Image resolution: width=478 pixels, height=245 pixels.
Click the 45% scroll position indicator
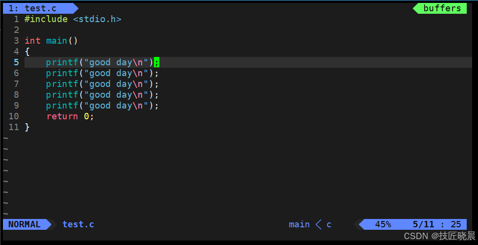coord(383,224)
